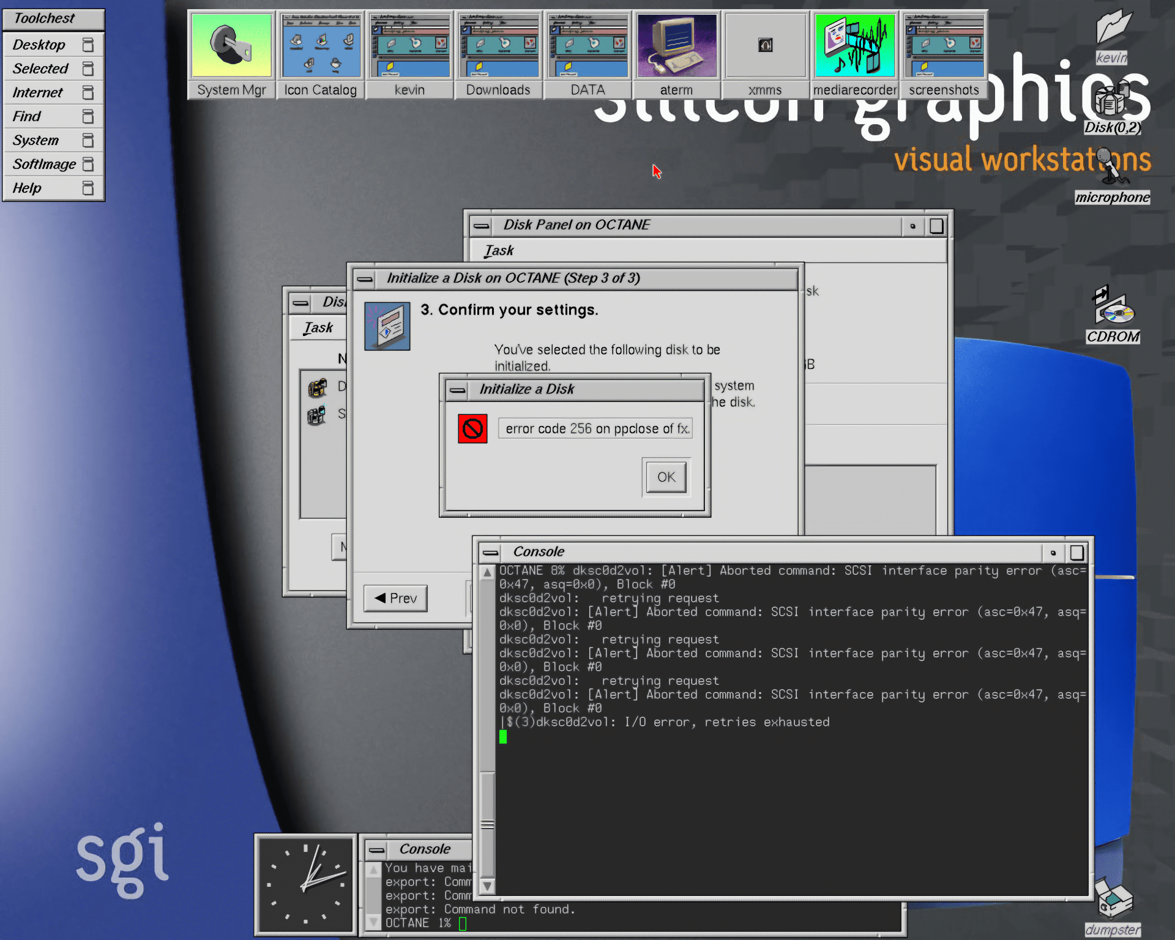Select the kevin folder on the desktop
1175x940 pixels.
(1113, 35)
